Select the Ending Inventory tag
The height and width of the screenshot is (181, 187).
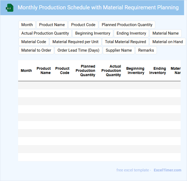click(131, 33)
